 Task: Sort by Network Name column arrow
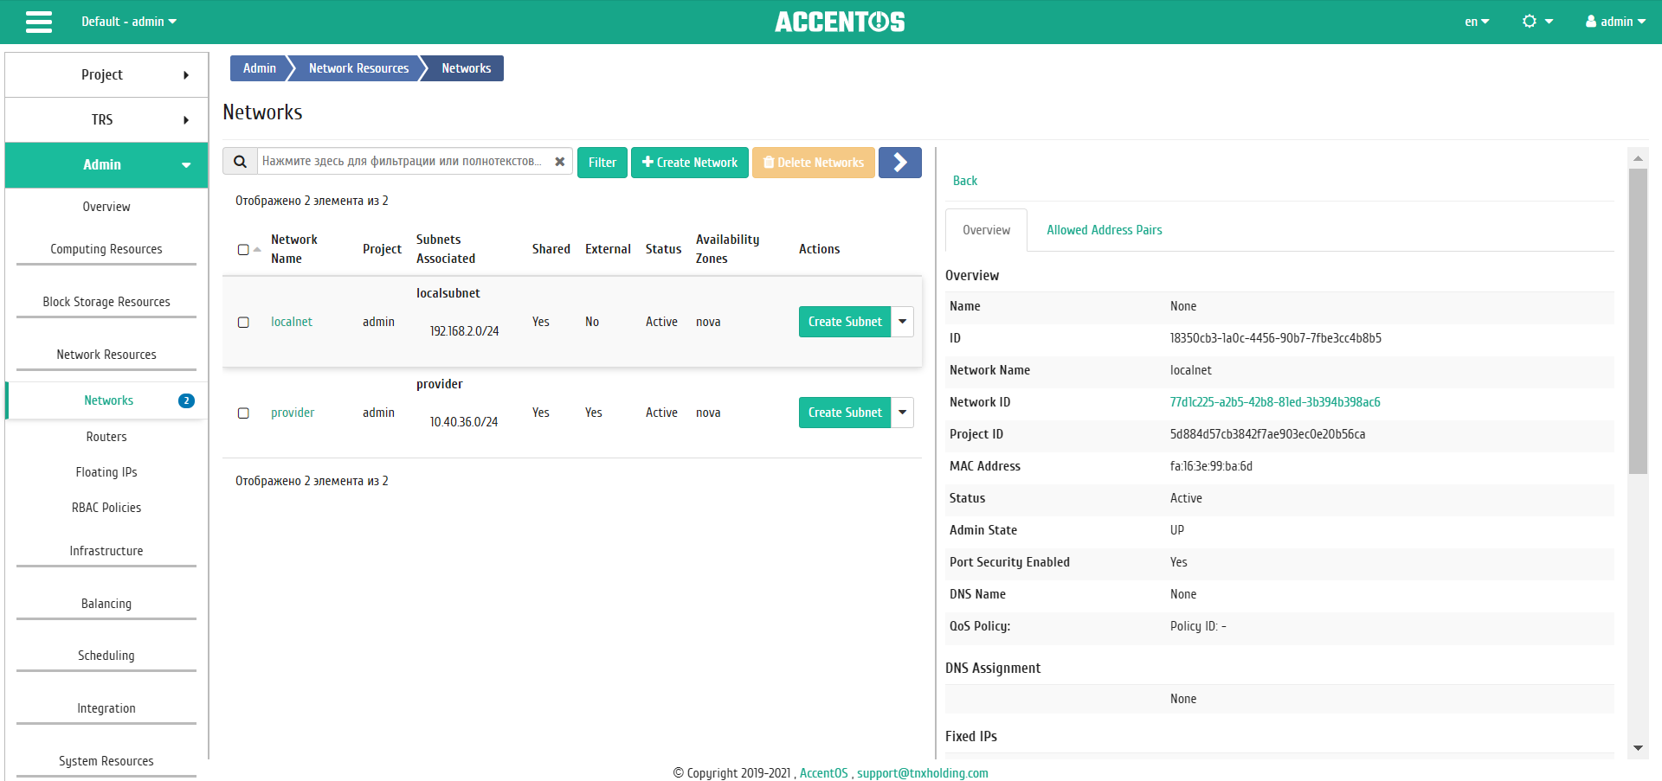(x=257, y=249)
